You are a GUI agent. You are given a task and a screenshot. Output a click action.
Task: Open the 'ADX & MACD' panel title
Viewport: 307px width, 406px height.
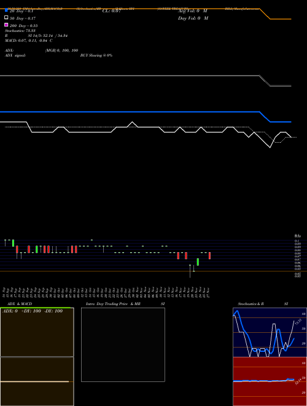tap(20, 304)
